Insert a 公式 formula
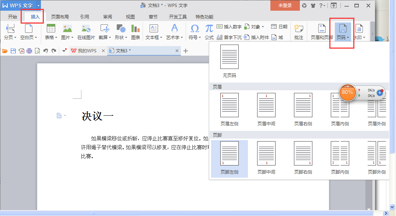The image size is (396, 216). pos(209,32)
